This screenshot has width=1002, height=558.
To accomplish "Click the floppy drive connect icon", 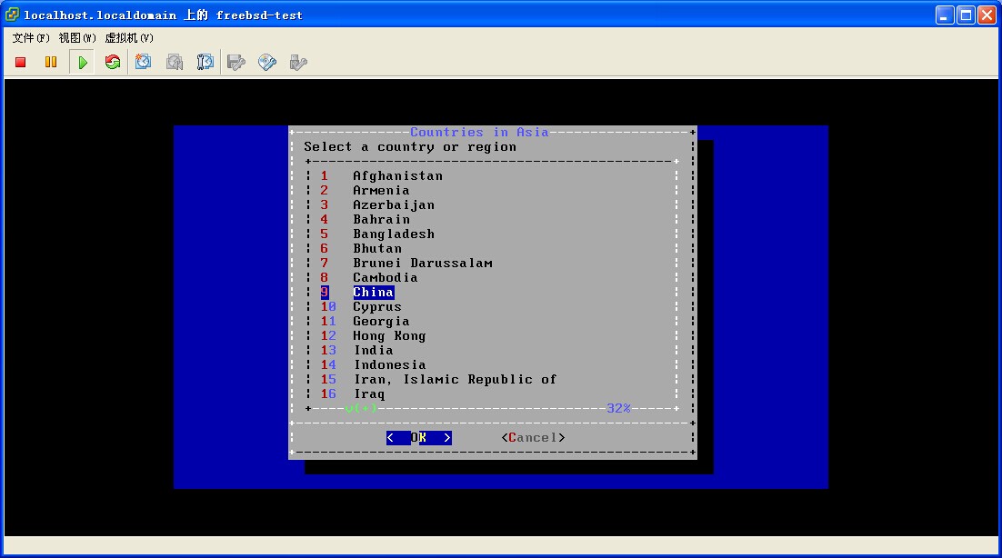I will tap(236, 62).
